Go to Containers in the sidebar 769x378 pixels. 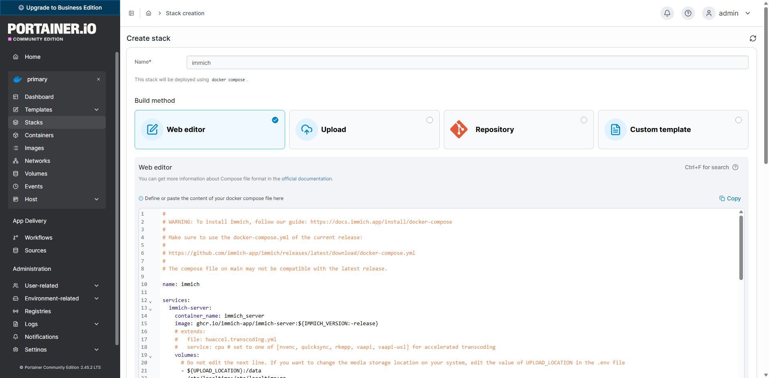[57, 135]
